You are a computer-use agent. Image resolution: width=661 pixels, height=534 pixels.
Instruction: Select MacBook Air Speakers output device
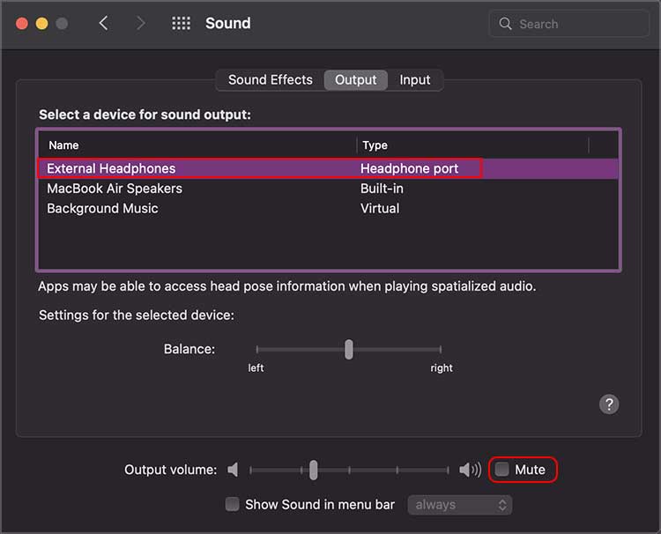115,189
